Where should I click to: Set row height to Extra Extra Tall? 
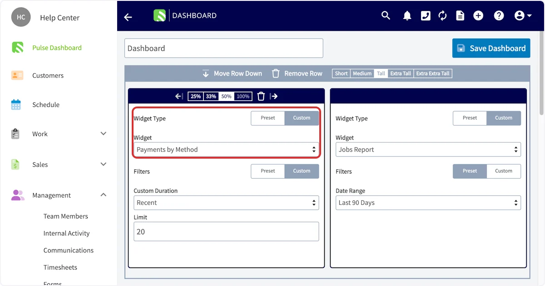(x=433, y=73)
